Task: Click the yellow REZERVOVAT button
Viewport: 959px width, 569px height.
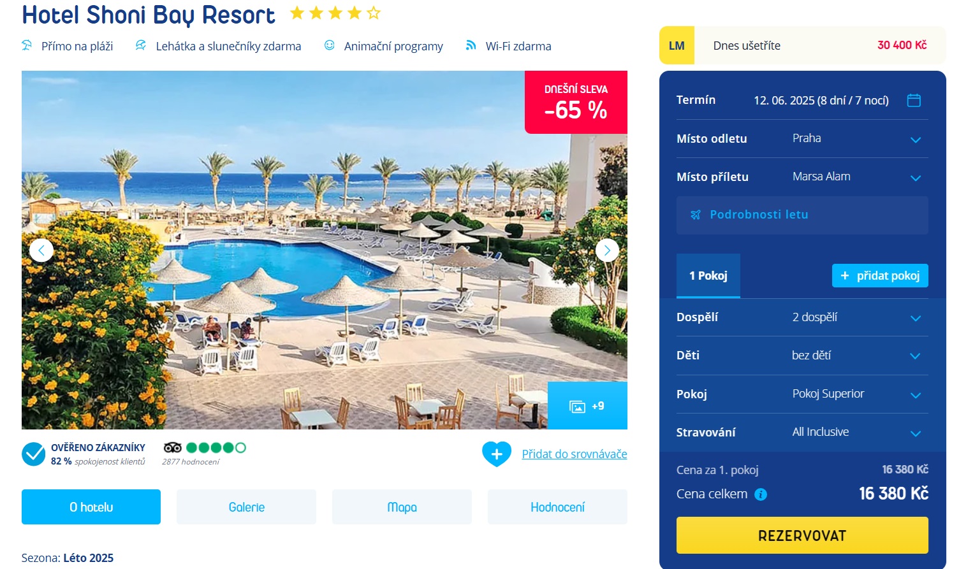Action: point(802,535)
